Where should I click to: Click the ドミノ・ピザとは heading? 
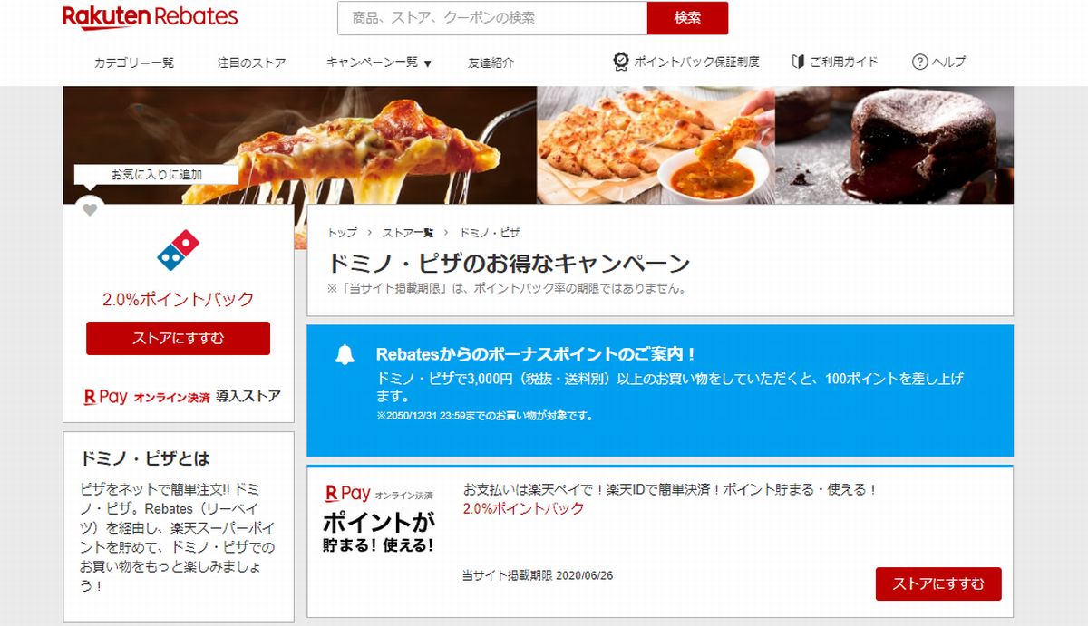click(x=145, y=458)
